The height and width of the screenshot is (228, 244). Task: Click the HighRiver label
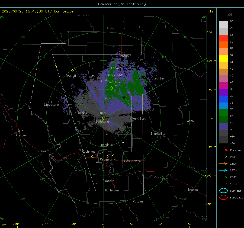click(113, 190)
